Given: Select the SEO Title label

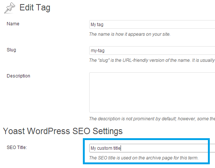Looking at the screenshot, I should [x=17, y=148].
